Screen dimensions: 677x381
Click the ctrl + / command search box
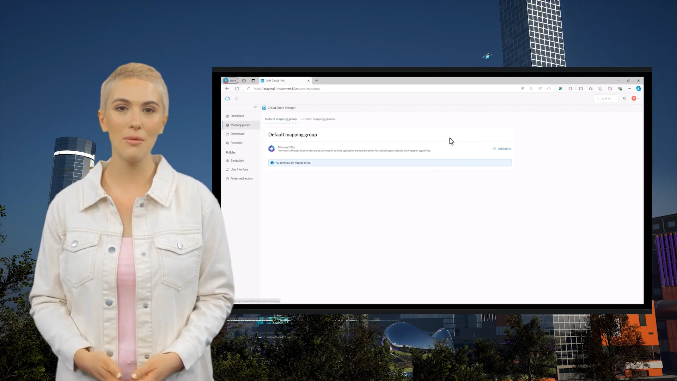point(606,99)
